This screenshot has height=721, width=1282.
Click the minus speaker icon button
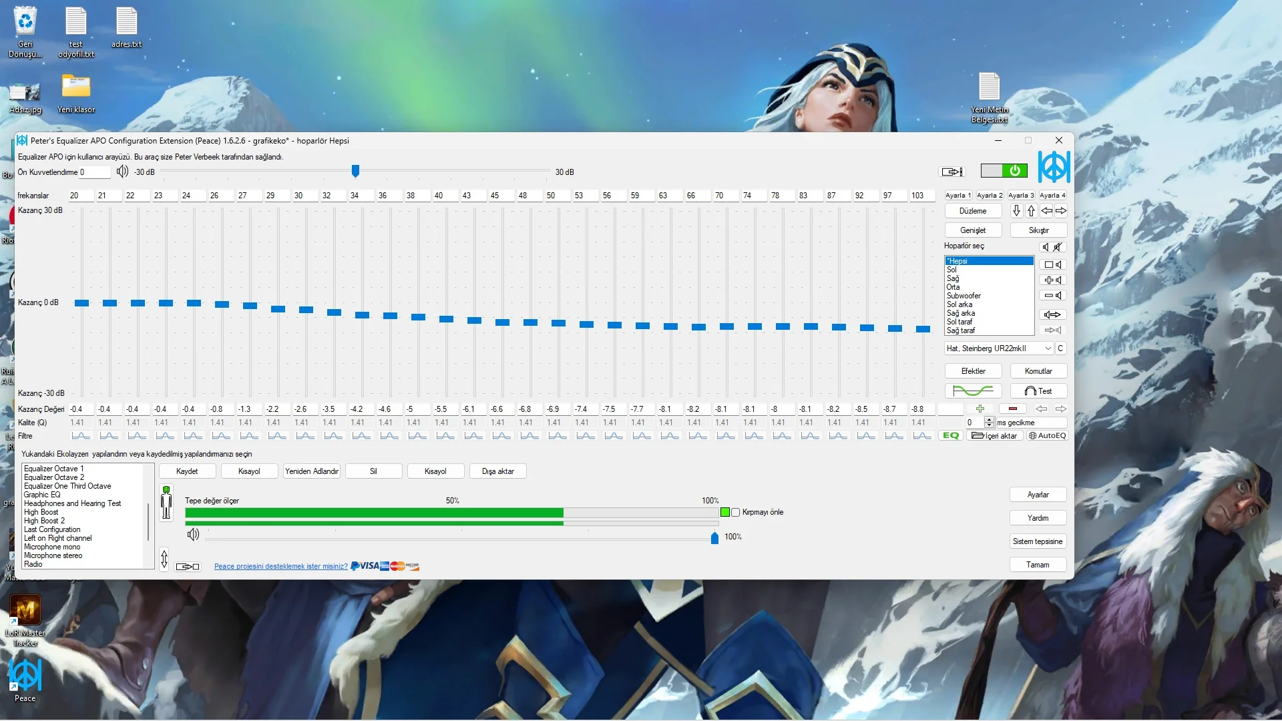click(x=1053, y=296)
